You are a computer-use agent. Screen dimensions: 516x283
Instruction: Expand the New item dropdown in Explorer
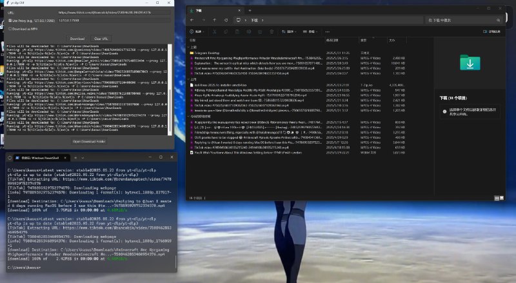[198, 31]
